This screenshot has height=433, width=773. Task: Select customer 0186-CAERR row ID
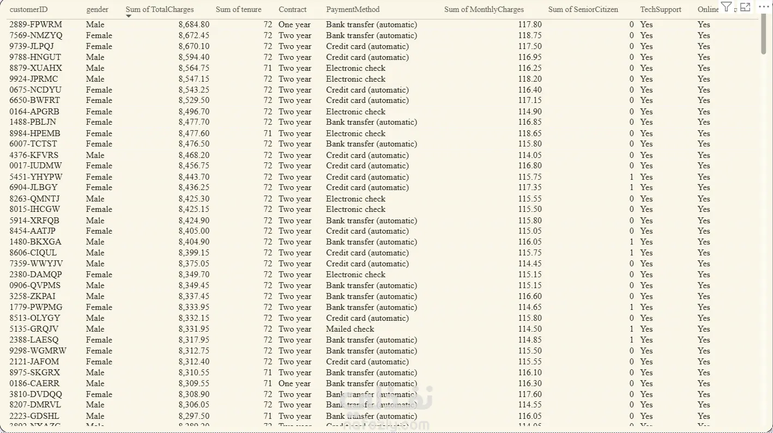[34, 383]
